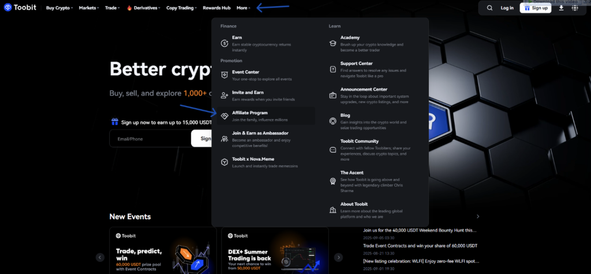Click the Blog icon
This screenshot has height=274, width=591.
tap(333, 121)
